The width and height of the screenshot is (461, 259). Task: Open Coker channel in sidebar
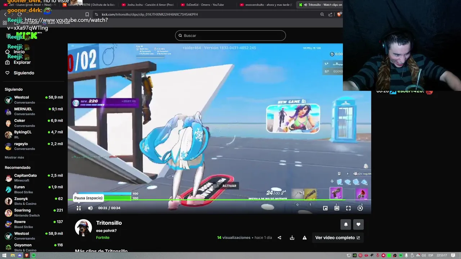point(34,123)
